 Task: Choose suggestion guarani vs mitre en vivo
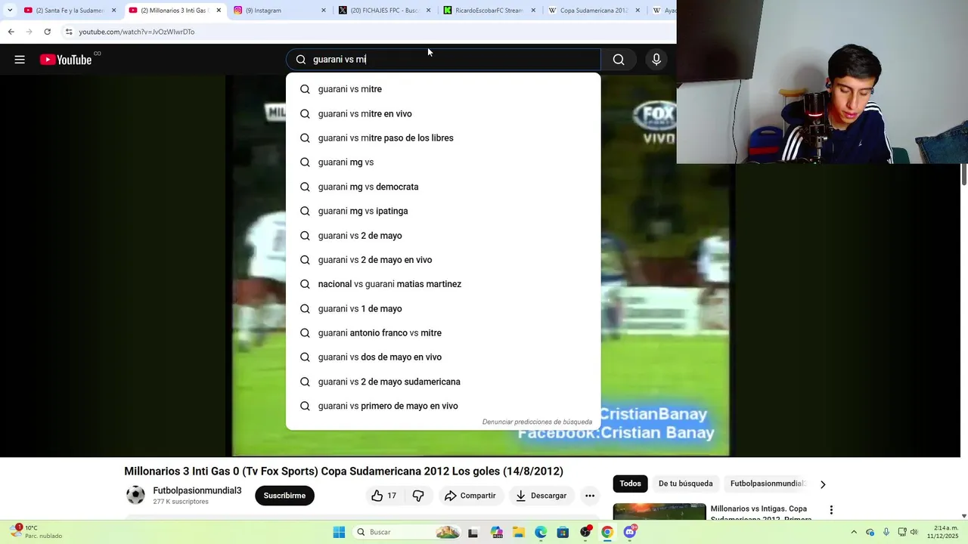(x=443, y=113)
